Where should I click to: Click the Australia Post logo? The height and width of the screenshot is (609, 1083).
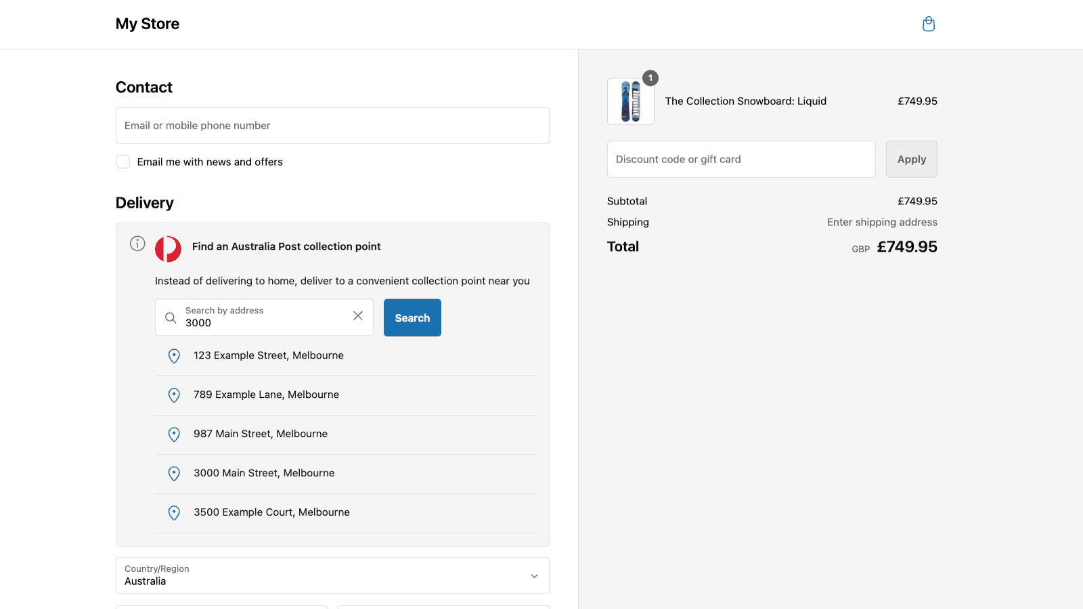pos(168,249)
